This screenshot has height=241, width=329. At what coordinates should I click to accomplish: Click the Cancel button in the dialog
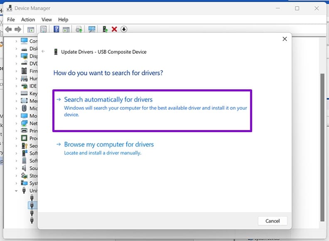[x=273, y=221]
